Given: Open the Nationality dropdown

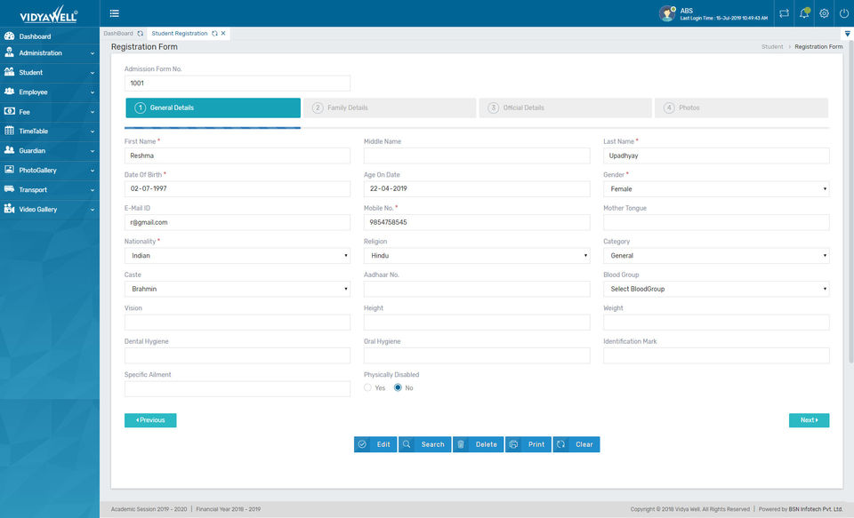Looking at the screenshot, I should 237,256.
